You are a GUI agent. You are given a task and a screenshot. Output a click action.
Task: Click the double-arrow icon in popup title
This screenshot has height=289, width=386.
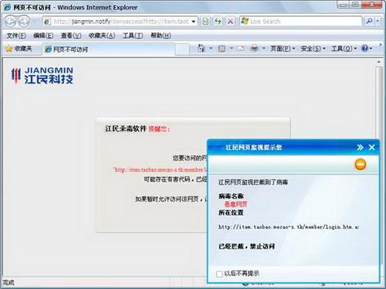tap(360, 148)
